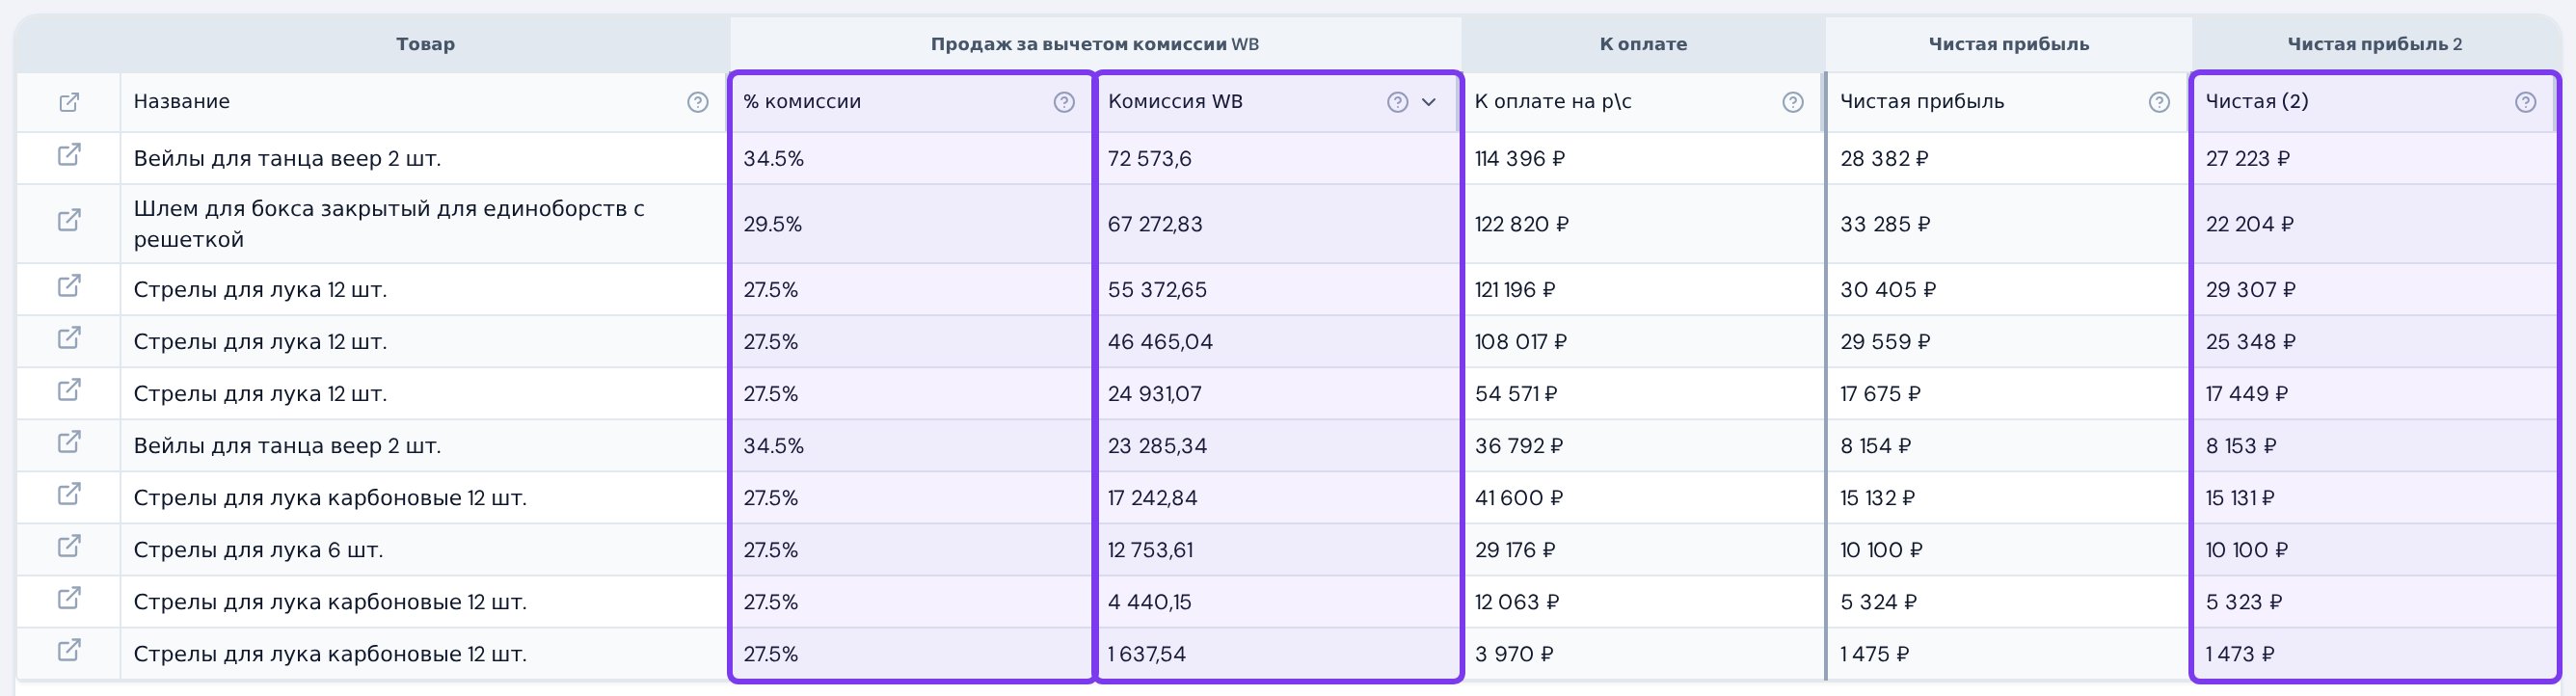This screenshot has width=2576, height=696.
Task: Click help icon next to К оплате на р\с
Action: click(1793, 102)
